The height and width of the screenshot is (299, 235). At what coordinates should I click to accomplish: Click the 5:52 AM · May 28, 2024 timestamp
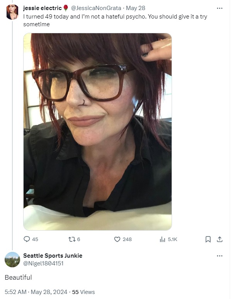(x=36, y=292)
